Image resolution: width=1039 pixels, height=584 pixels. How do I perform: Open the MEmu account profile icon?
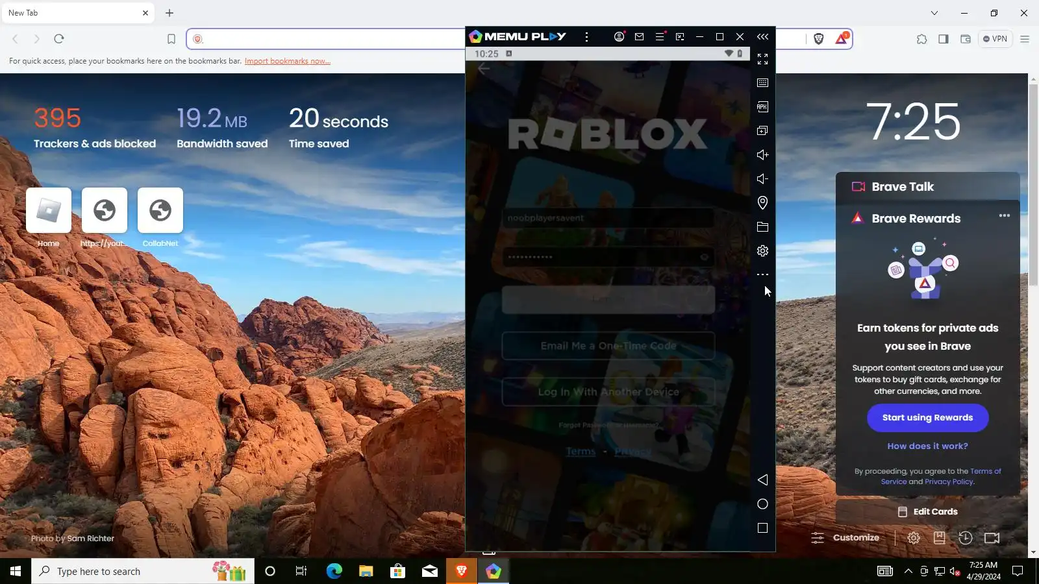619,37
